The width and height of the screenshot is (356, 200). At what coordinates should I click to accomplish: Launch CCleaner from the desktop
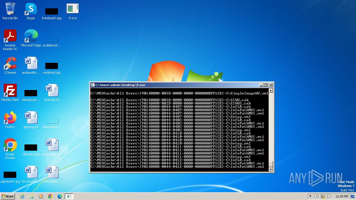point(10,66)
